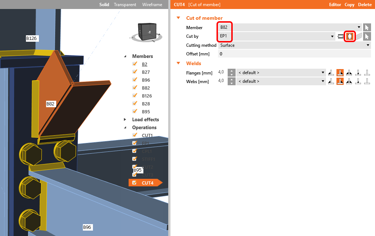Image resolution: width=375 pixels, height=236 pixels.
Task: Expand the Load effects tree group
Action: (x=125, y=119)
